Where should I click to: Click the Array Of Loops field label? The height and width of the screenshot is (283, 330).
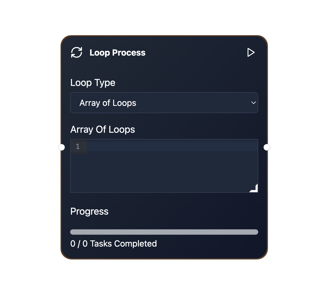click(103, 130)
